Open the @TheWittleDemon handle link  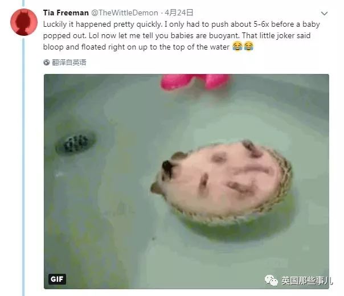pyautogui.click(x=125, y=13)
